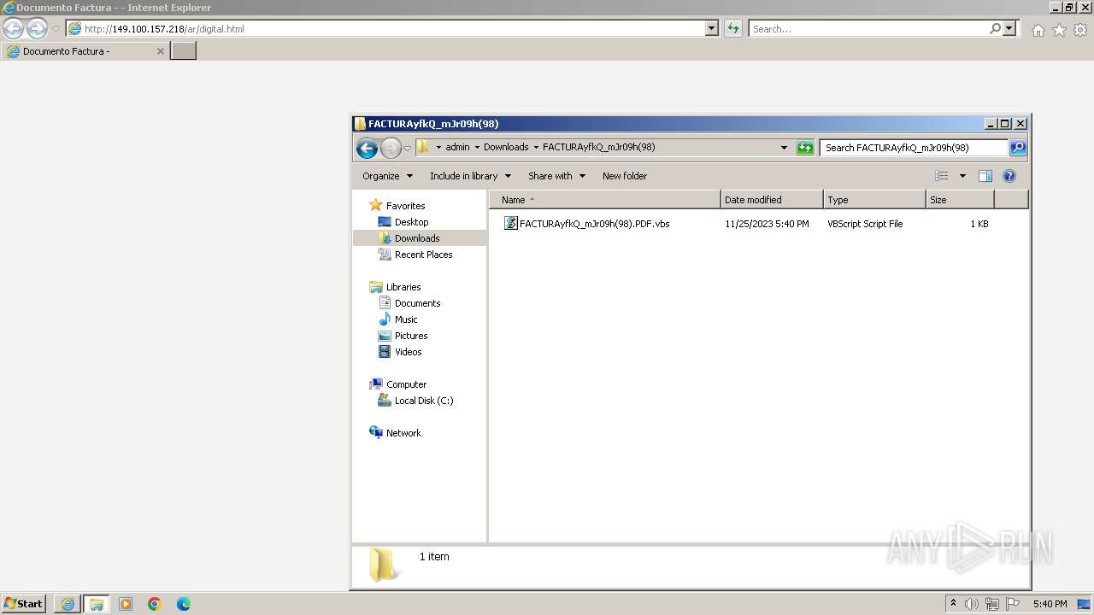Open the IE search provider dropdown
Viewport: 1094px width, 615px height.
(x=1009, y=28)
